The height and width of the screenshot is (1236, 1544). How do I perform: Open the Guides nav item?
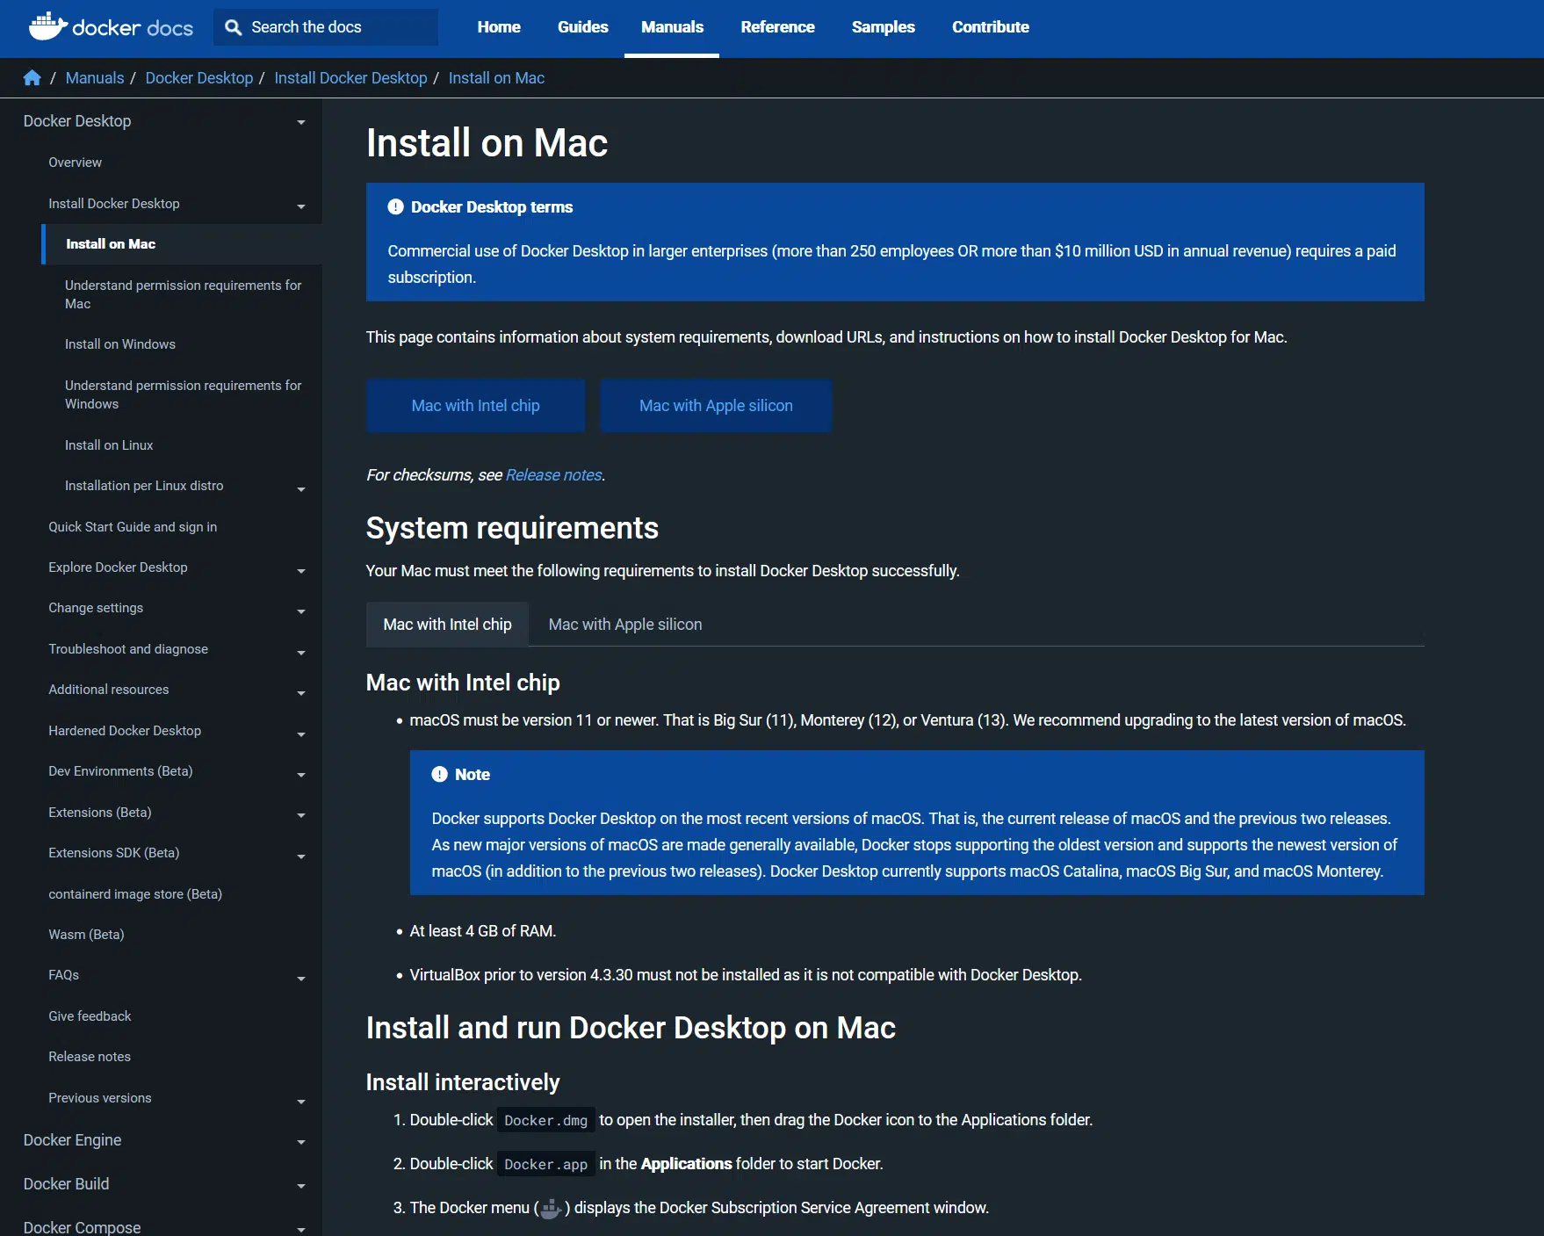point(583,27)
